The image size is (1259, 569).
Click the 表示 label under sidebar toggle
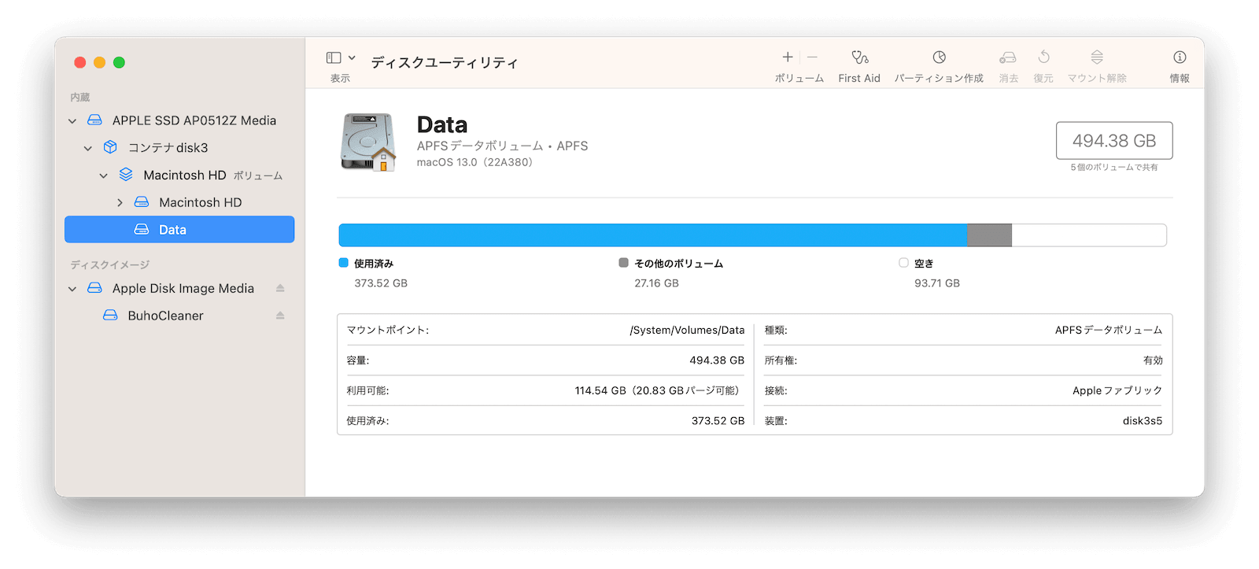pyautogui.click(x=340, y=79)
